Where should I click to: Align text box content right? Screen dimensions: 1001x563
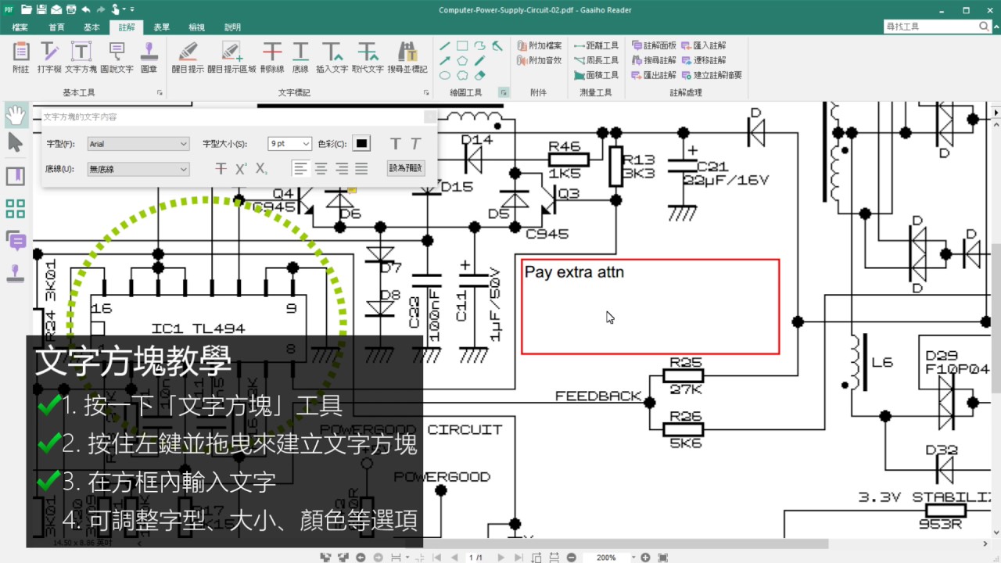pyautogui.click(x=341, y=168)
